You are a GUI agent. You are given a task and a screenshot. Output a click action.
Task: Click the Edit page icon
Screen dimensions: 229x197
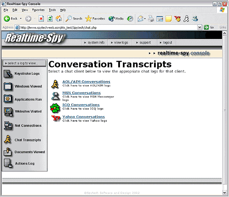[159, 19]
